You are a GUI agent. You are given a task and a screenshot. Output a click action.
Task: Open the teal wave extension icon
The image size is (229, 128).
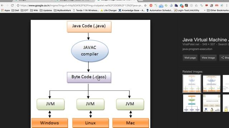coord(201,6)
